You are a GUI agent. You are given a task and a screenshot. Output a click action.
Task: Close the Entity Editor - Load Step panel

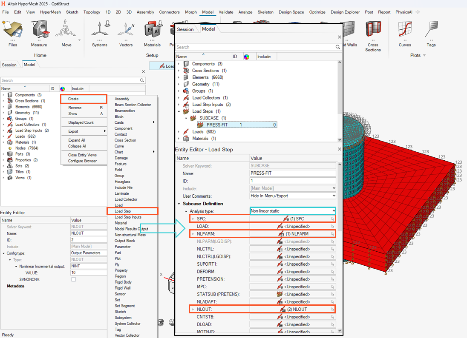click(339, 149)
